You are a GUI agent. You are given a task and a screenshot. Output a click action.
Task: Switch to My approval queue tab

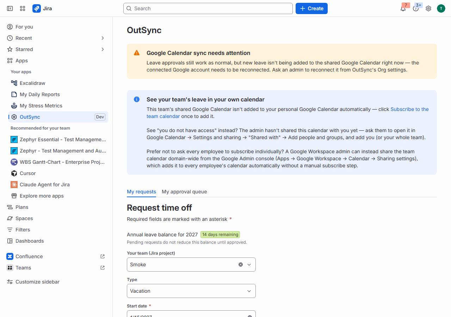pyautogui.click(x=184, y=192)
